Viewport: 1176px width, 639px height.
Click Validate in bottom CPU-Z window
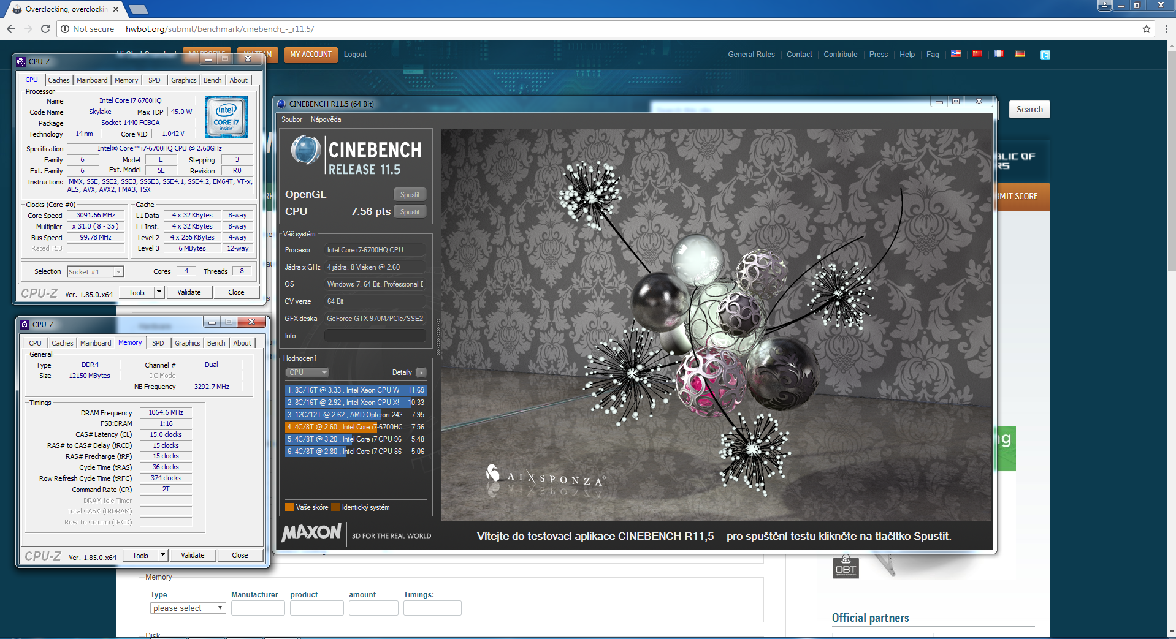[193, 555]
